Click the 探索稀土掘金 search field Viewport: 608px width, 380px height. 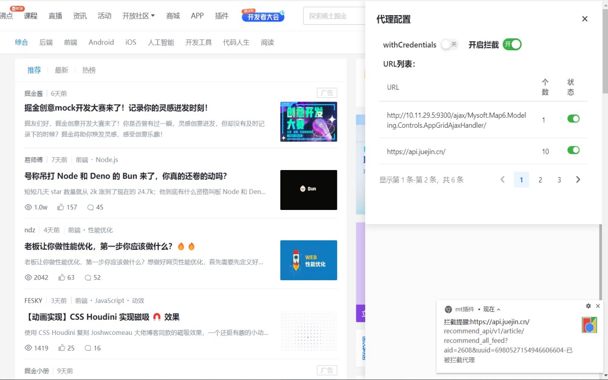[x=334, y=16]
